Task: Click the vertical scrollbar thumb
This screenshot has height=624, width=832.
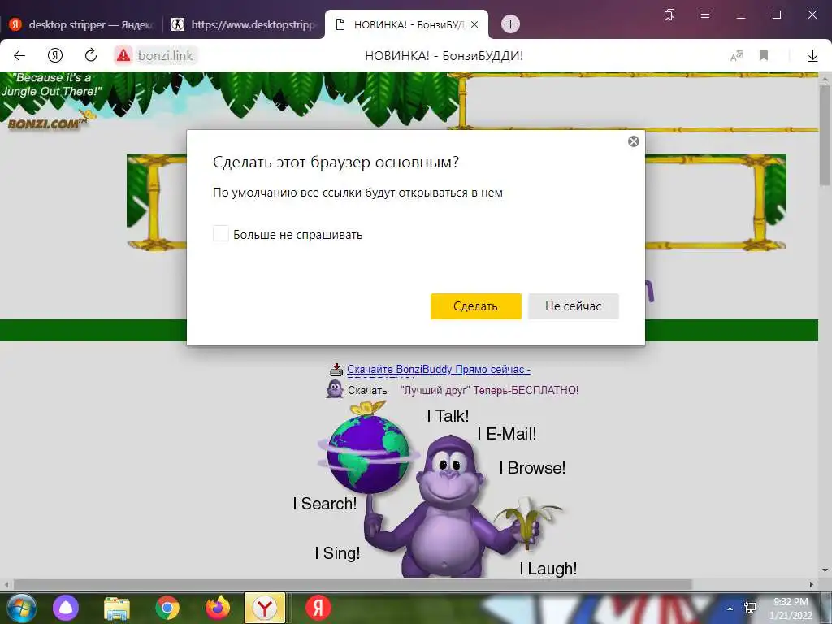Action: pos(825,134)
